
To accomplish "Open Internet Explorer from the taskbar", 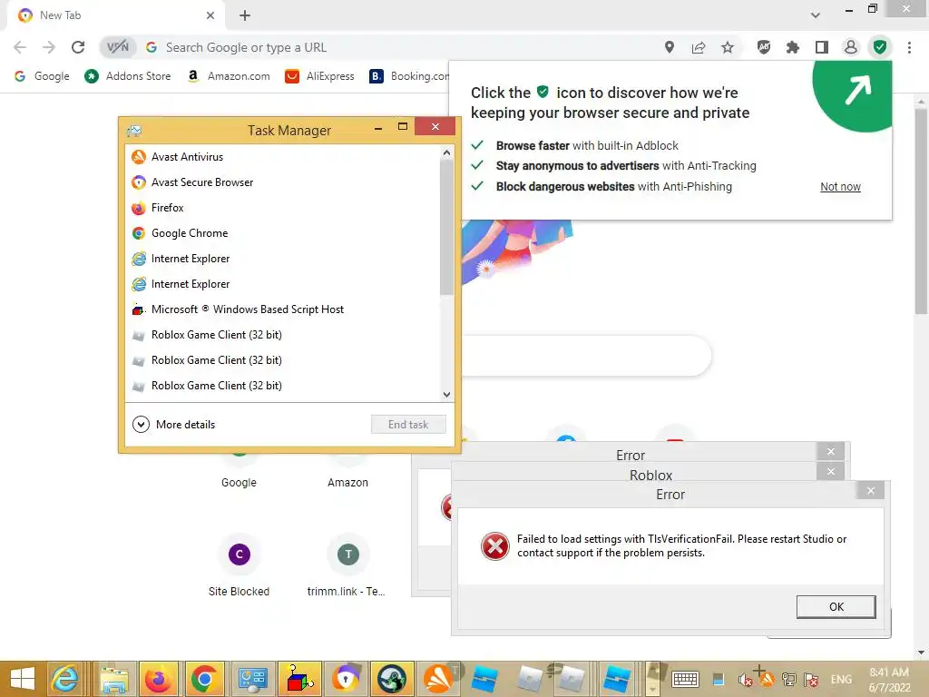I will tap(65, 679).
